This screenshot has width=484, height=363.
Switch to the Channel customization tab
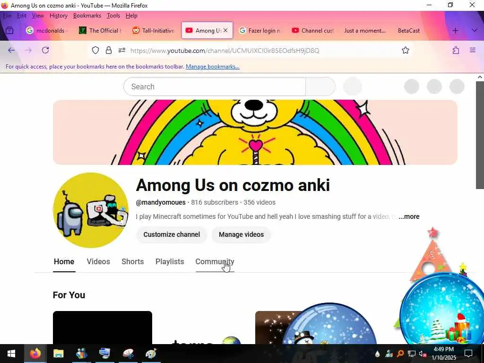pos(313,31)
